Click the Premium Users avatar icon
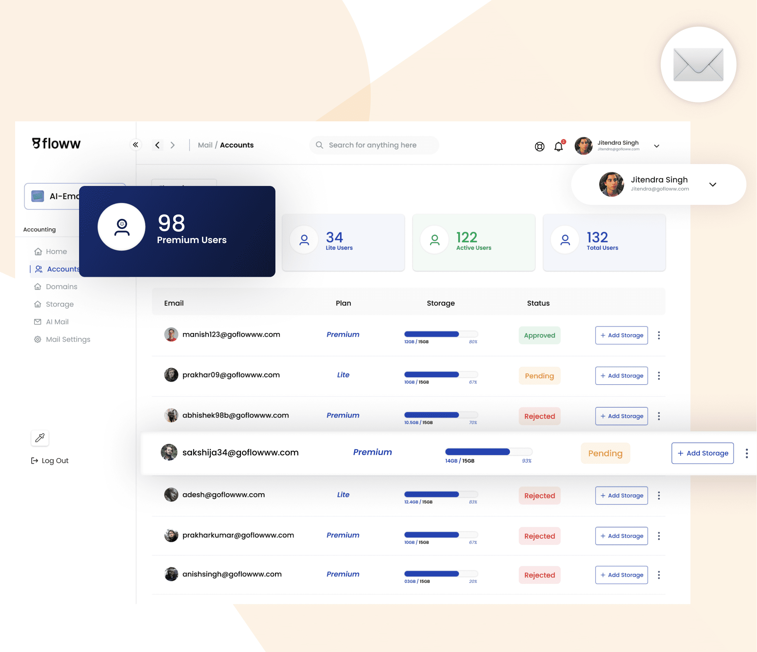757x652 pixels. tap(121, 227)
